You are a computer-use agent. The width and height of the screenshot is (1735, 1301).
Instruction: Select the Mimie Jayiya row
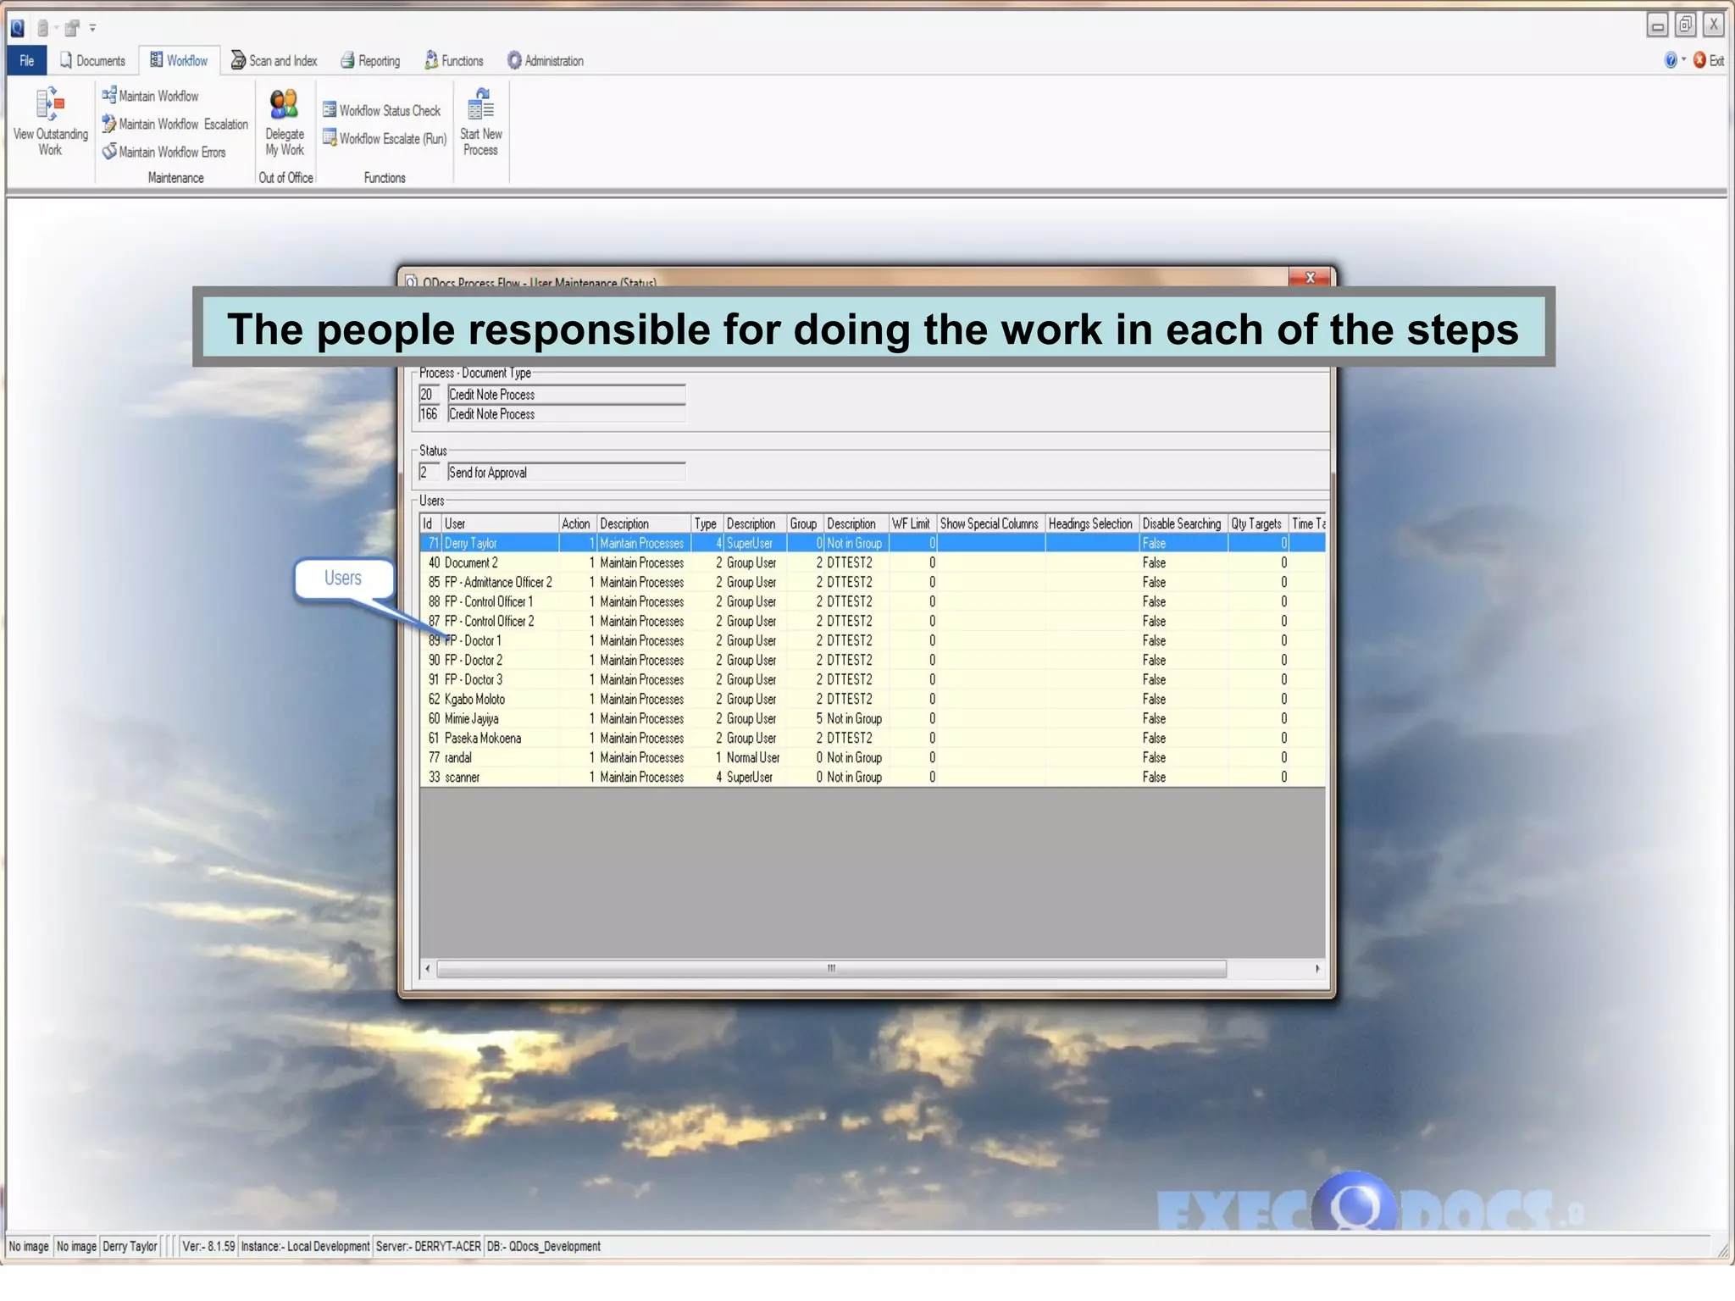point(873,719)
